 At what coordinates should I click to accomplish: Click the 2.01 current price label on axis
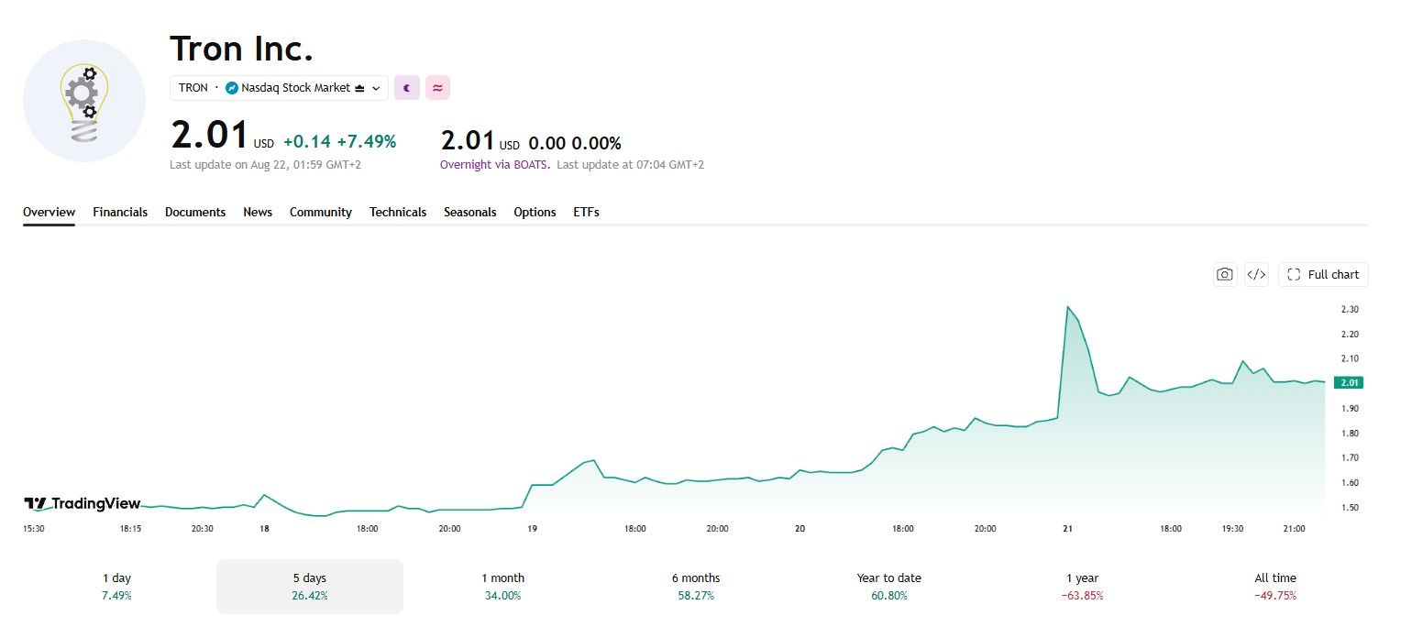point(1349,382)
